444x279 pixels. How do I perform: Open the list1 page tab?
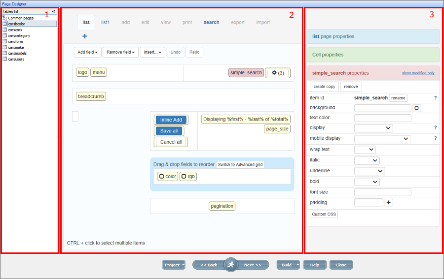coord(106,22)
